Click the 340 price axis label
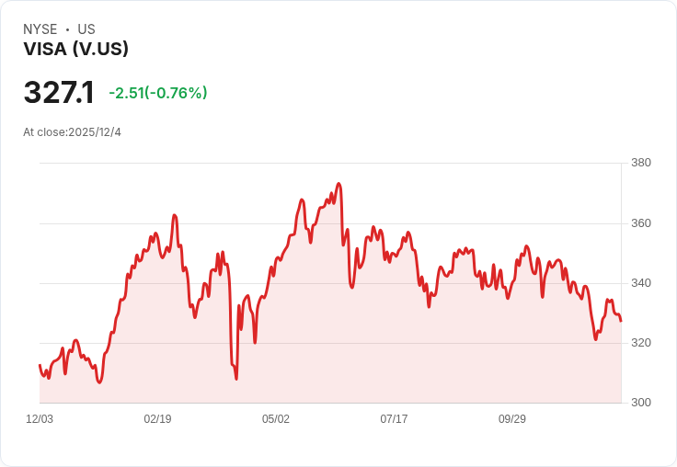677x467 pixels. [x=641, y=283]
